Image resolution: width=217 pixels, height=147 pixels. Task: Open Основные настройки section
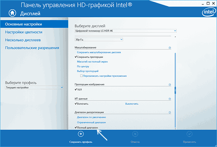pyautogui.click(x=34, y=24)
